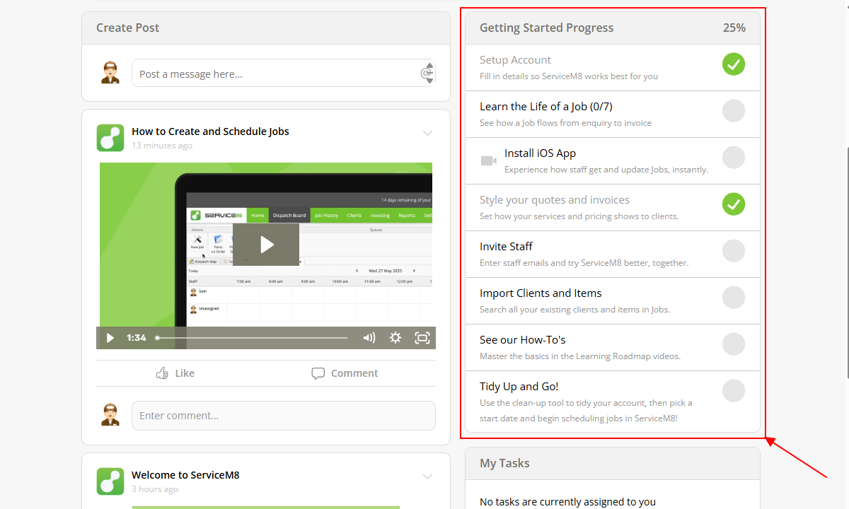Image resolution: width=849 pixels, height=509 pixels.
Task: Toggle the Tidy Up and Go! completion circle
Action: click(x=734, y=391)
